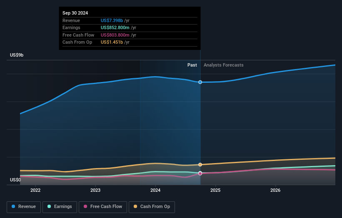This screenshot has width=342, height=218.
Task: Click the 2023 x-axis label
Action: tap(95, 190)
